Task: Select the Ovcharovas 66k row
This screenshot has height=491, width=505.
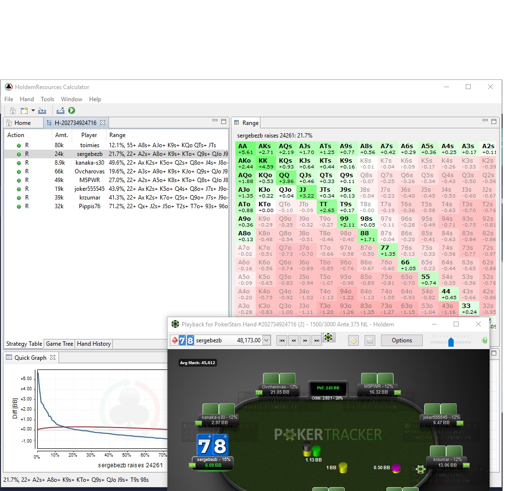Action: click(x=116, y=171)
